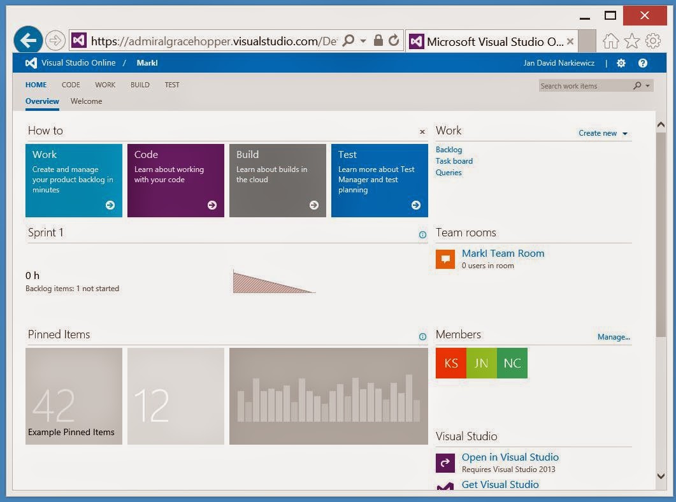This screenshot has width=676, height=502.
Task: Click the Visual Studio Online header link
Action: [x=78, y=63]
